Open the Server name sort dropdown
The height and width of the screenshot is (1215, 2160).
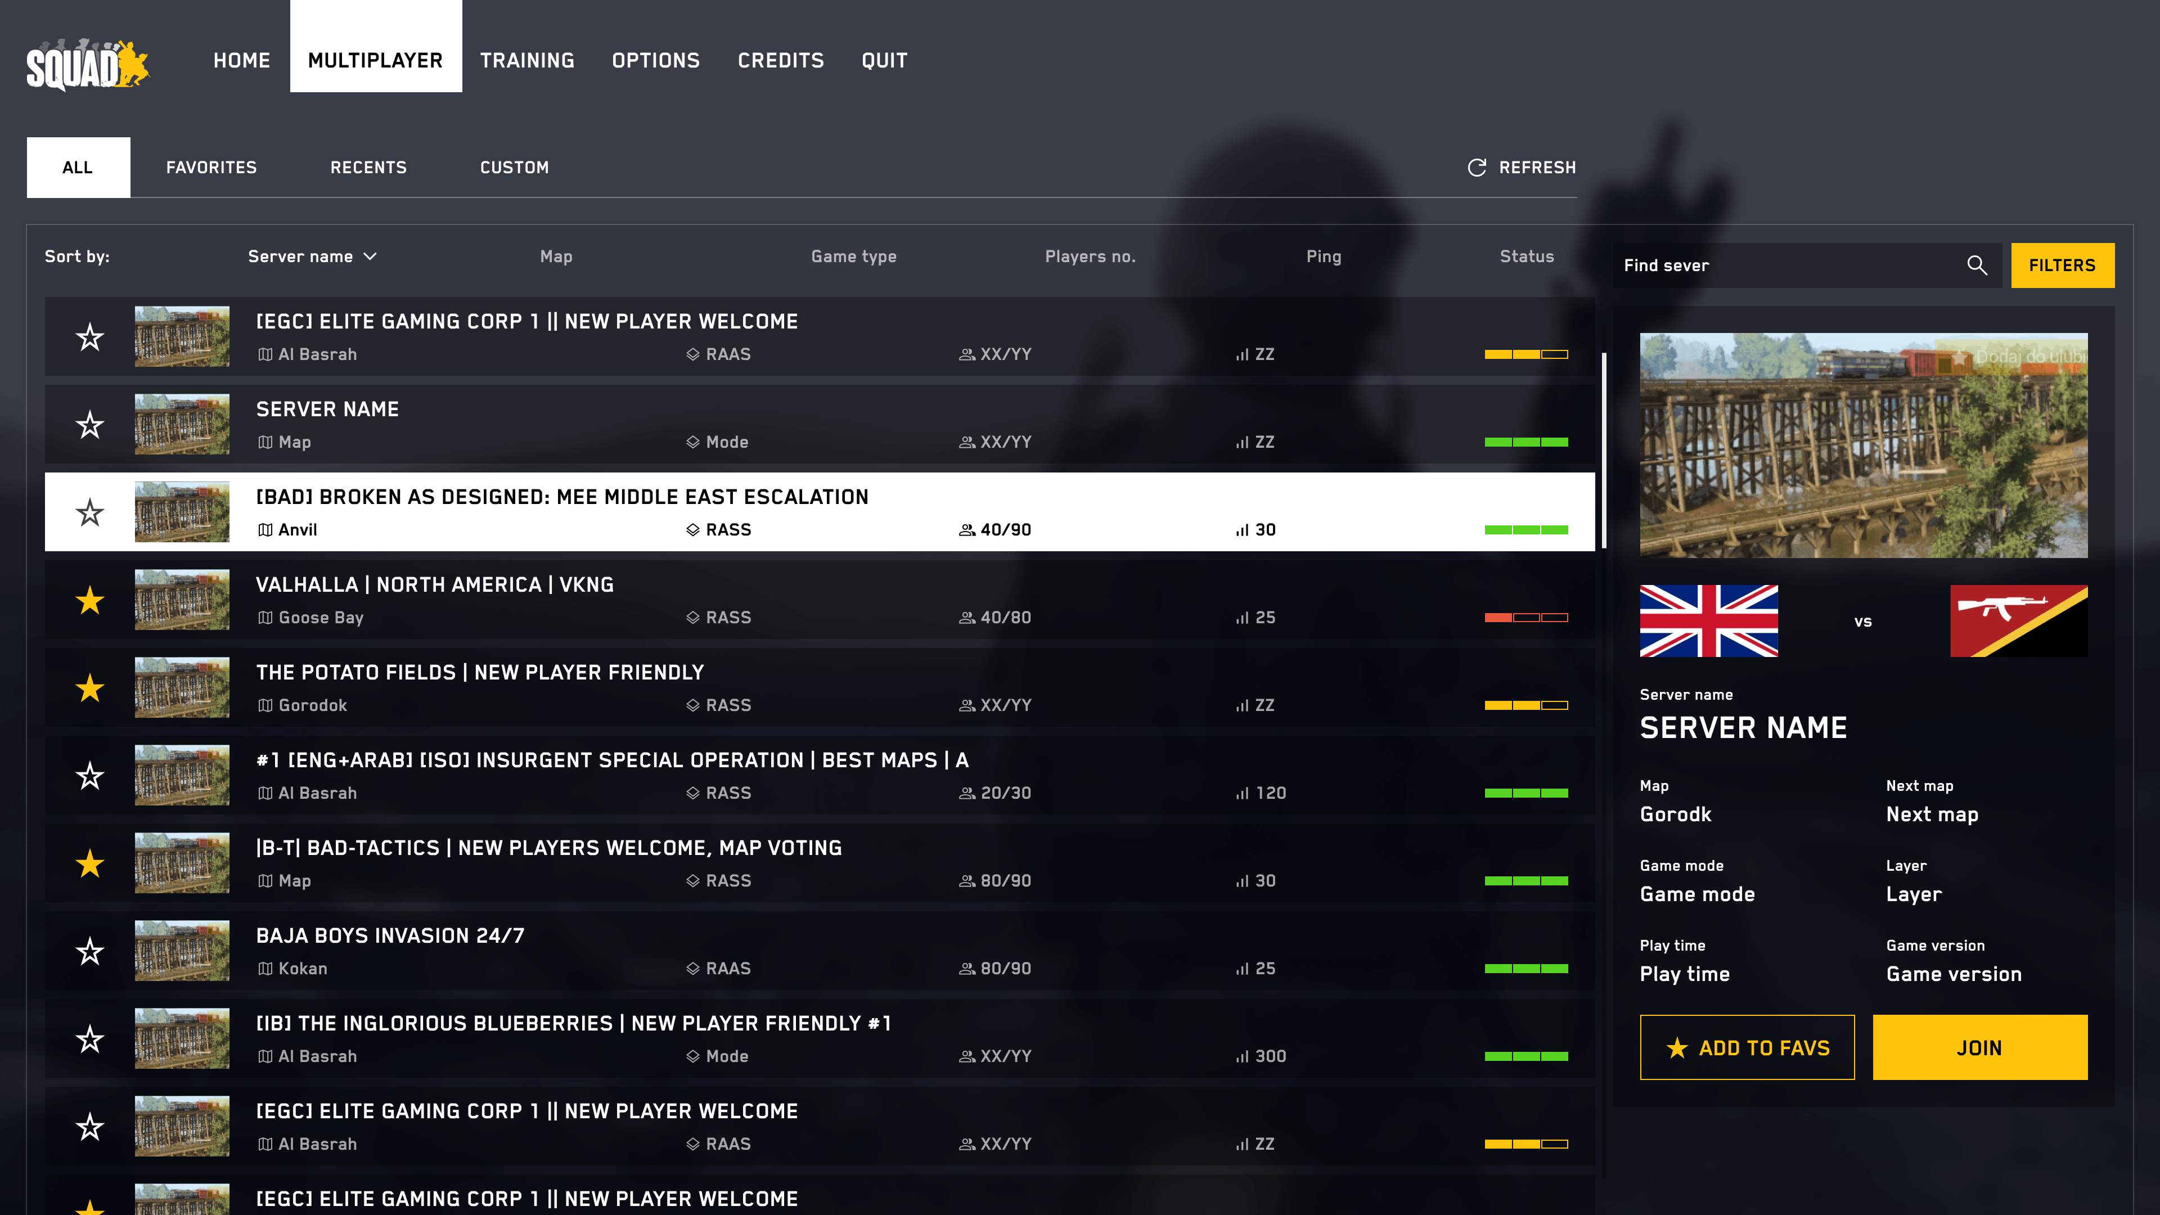(x=313, y=256)
